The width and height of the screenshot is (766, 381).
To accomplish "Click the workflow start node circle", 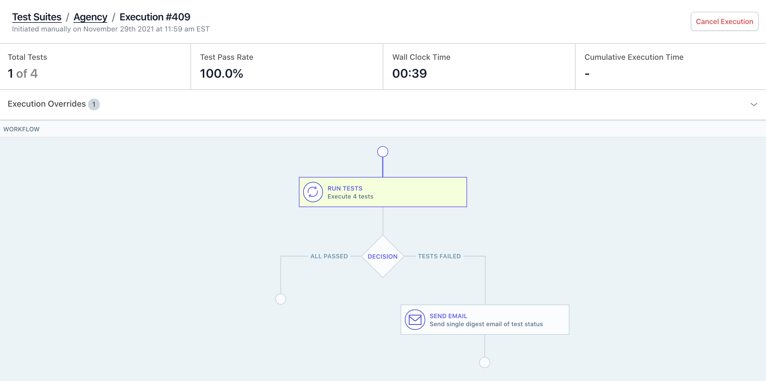I will pos(383,152).
